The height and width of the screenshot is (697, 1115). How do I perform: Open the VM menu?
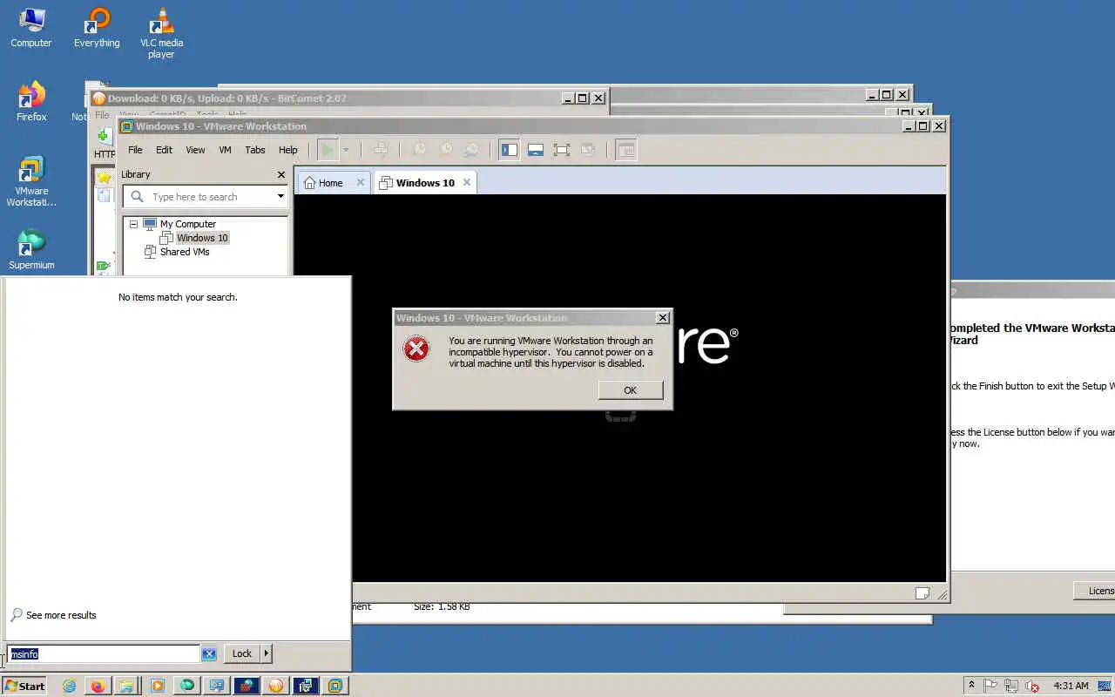(x=225, y=150)
